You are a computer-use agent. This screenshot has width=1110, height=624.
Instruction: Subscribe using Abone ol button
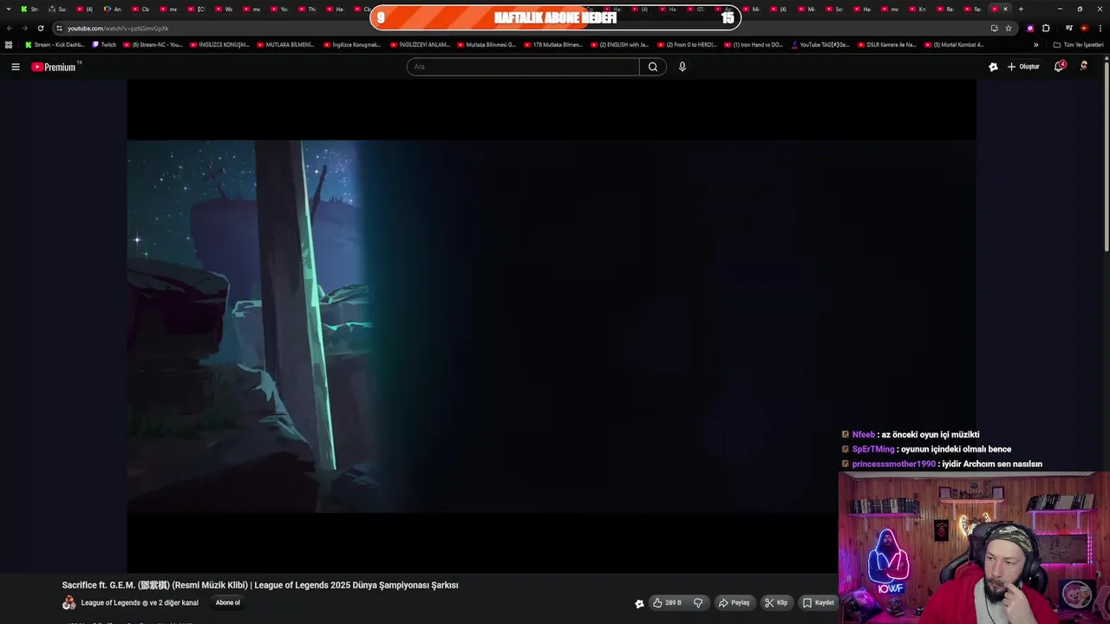pyautogui.click(x=228, y=603)
